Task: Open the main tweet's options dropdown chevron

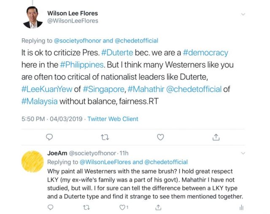Action: point(243,14)
